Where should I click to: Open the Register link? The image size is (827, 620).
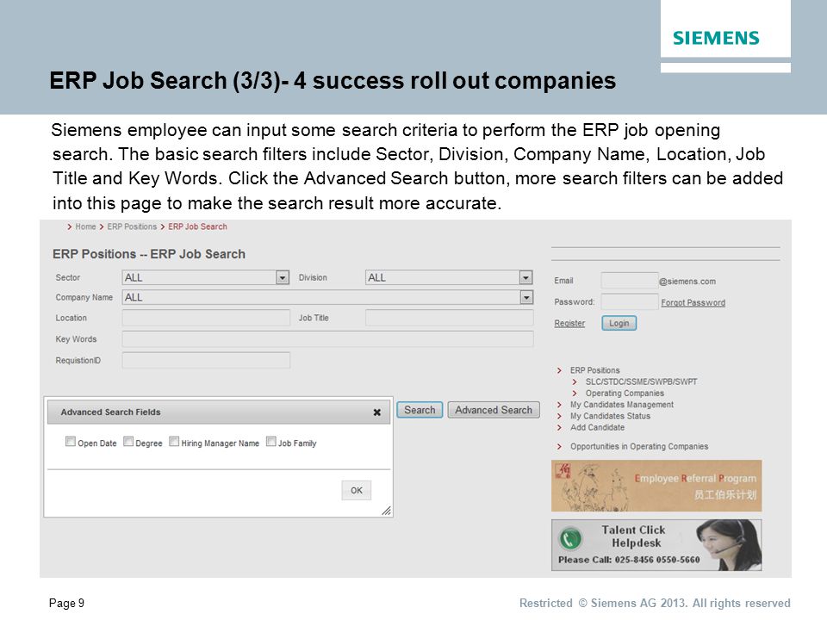pyautogui.click(x=569, y=323)
